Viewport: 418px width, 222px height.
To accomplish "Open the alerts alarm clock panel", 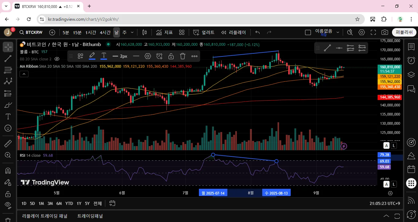I will tap(411, 60).
